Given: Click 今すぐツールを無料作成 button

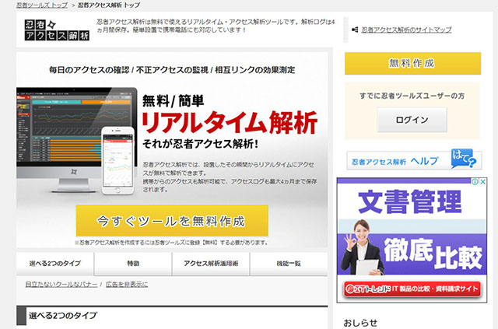Looking at the screenshot, I should [171, 220].
